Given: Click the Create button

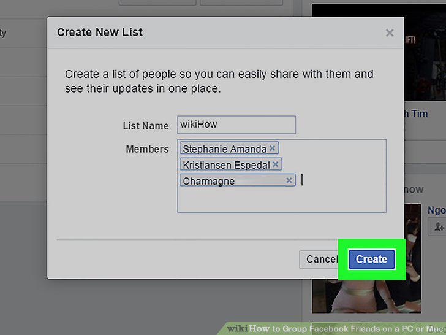Looking at the screenshot, I should (x=371, y=259).
